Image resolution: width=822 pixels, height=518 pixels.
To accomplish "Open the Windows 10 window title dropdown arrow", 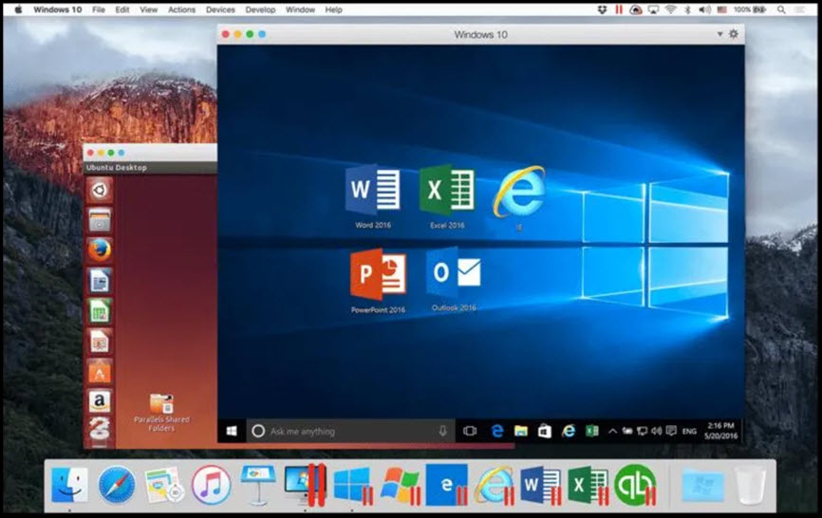I will pyautogui.click(x=719, y=34).
